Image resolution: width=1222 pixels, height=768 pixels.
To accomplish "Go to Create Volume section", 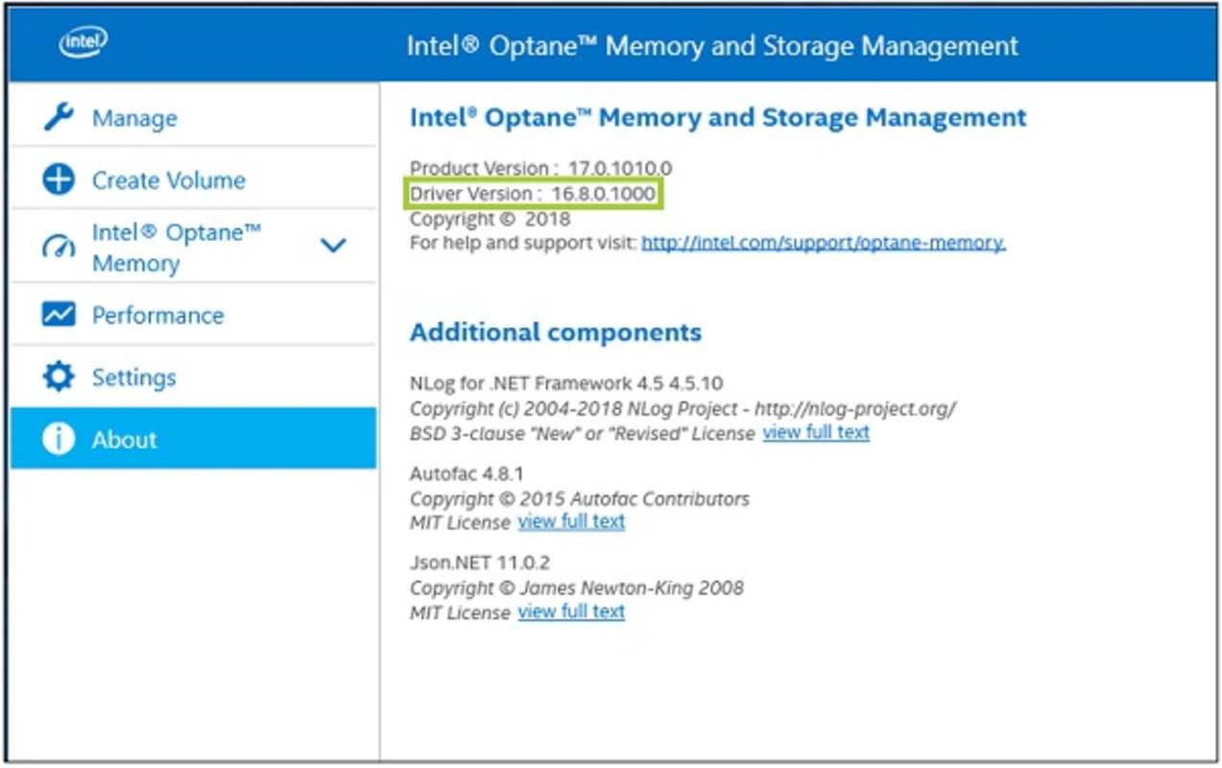I will pos(193,180).
